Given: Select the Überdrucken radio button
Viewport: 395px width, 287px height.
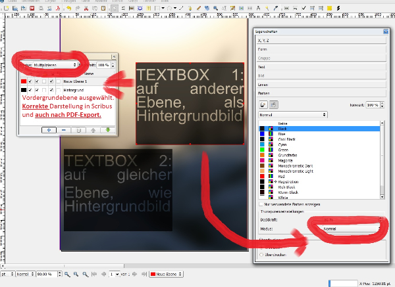Looking at the screenshot, I should (x=261, y=254).
